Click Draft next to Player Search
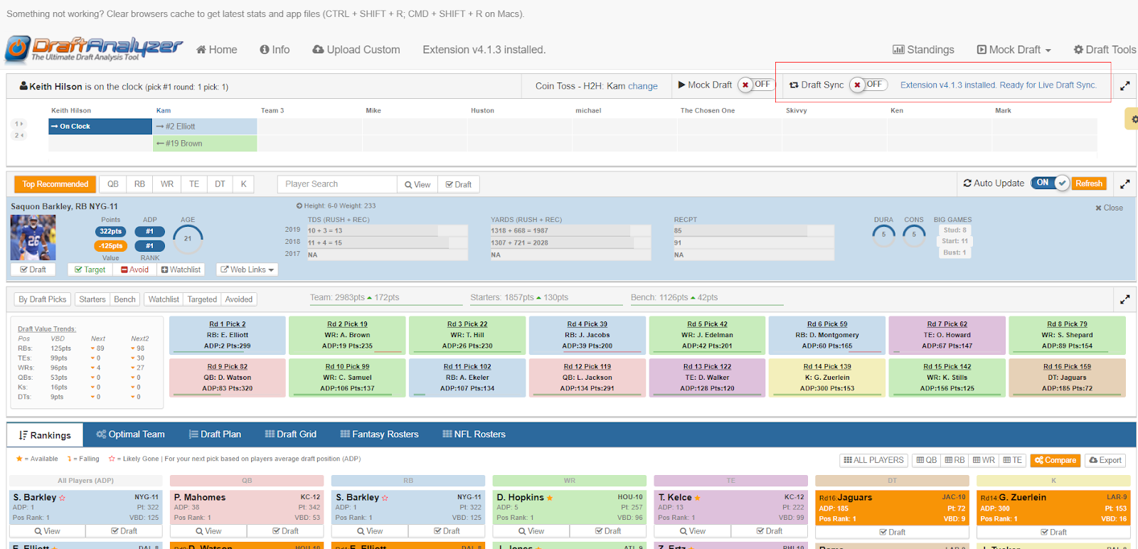This screenshot has height=549, width=1138. [x=459, y=184]
